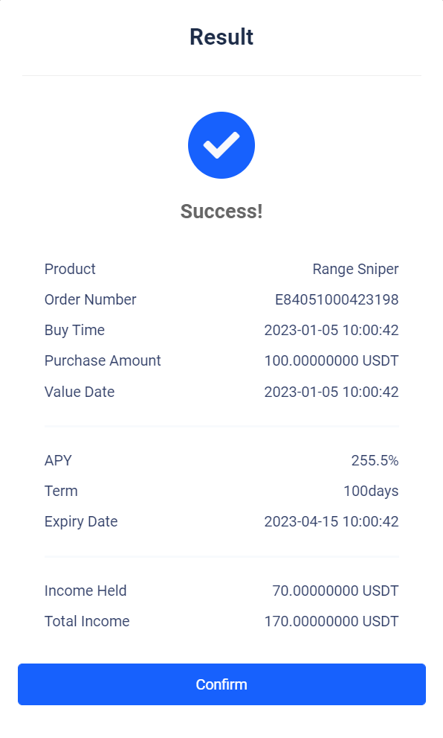
Task: Click the Confirm button
Action: [221, 684]
